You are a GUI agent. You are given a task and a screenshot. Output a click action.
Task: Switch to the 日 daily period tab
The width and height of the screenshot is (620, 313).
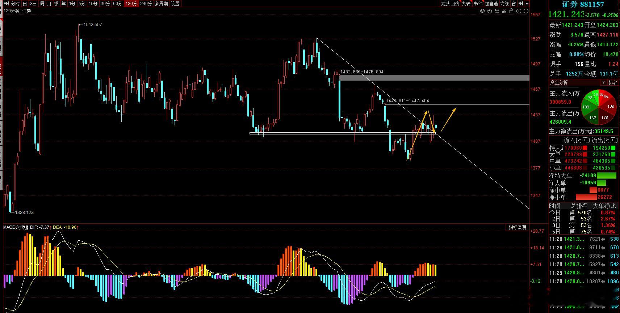click(x=25, y=4)
